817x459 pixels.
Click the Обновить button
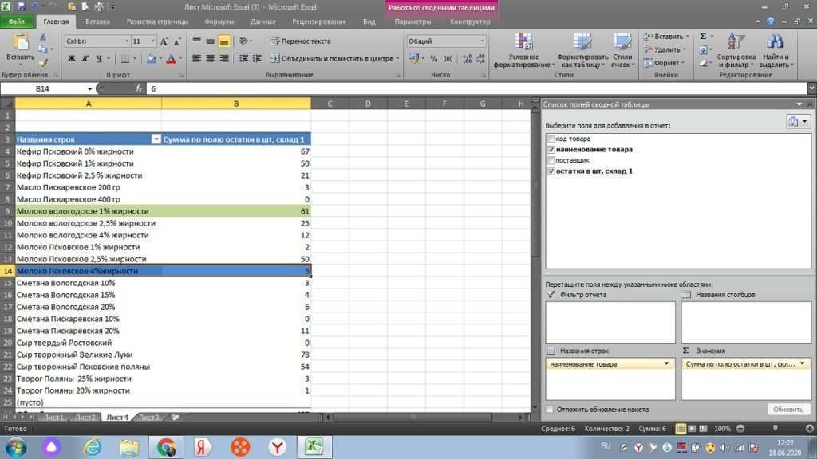[x=787, y=410]
